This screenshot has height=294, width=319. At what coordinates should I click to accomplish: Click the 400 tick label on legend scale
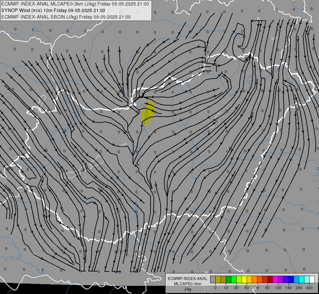309,288
